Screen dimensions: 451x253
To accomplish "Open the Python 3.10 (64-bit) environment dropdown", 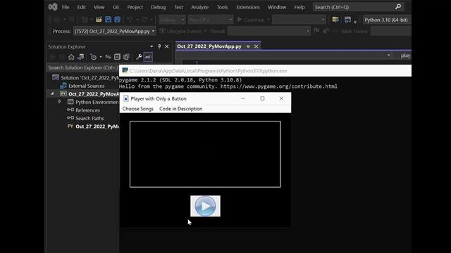I will [x=387, y=20].
